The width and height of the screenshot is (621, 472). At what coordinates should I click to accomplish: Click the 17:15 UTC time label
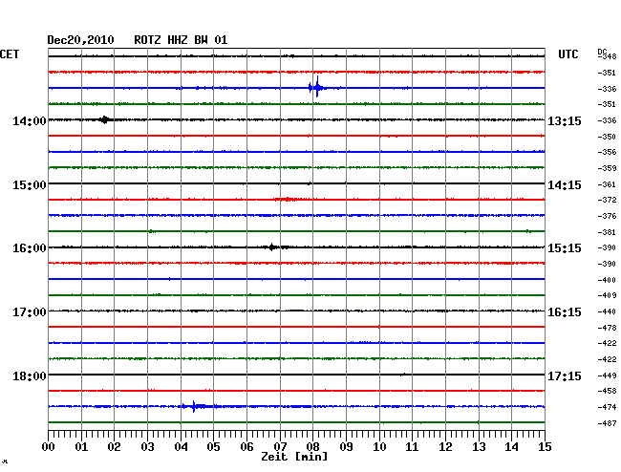pos(565,375)
